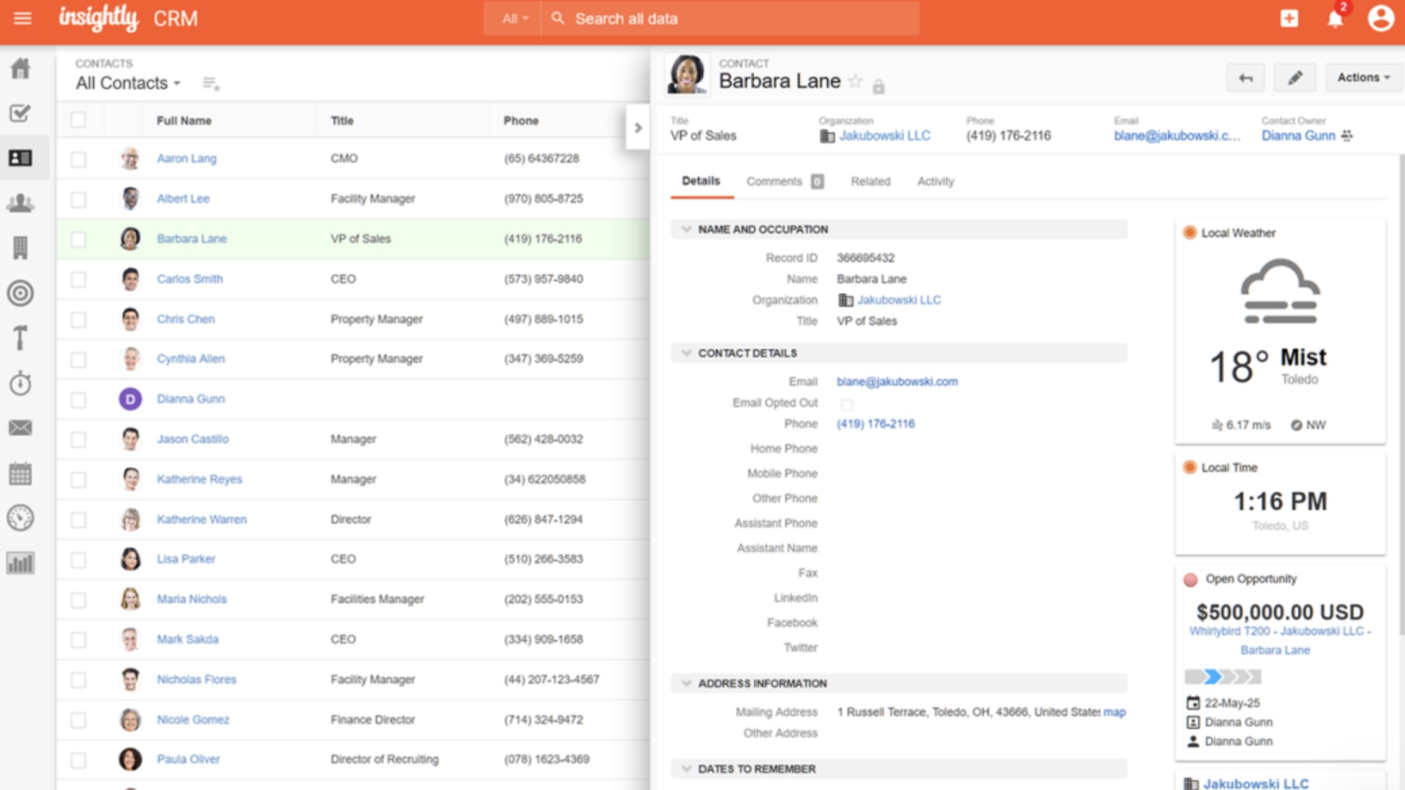The image size is (1405, 790).
Task: Open the Organizations building icon in sidebar
Action: point(20,248)
